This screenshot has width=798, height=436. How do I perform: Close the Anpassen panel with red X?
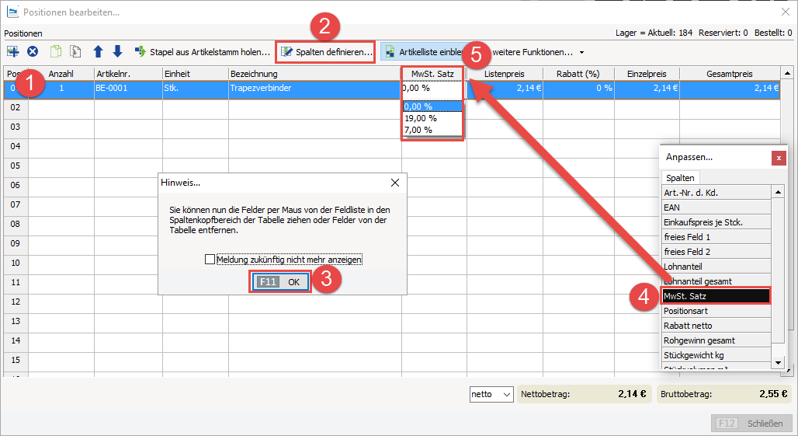click(x=778, y=158)
